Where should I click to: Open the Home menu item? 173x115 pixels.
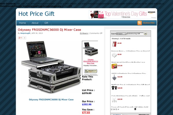point(22,23)
